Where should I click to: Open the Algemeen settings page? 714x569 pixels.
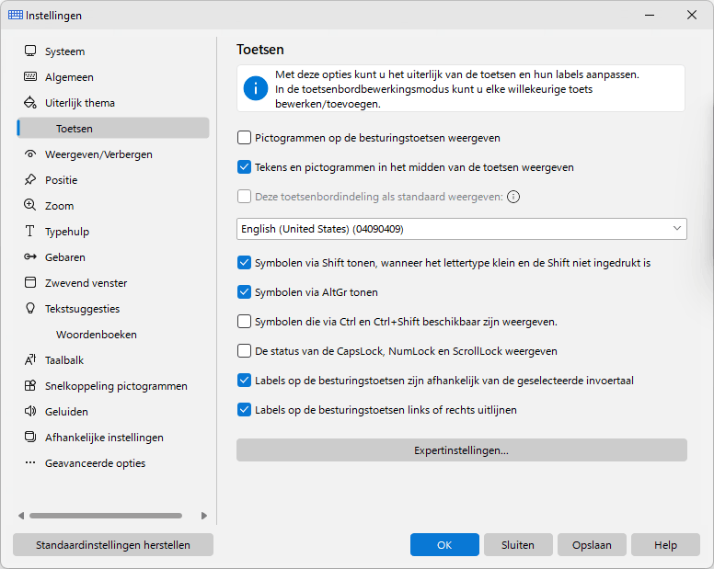click(x=113, y=77)
